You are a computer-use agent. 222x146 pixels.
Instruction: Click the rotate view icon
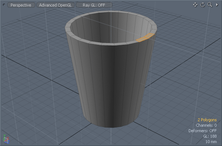coord(202,5)
